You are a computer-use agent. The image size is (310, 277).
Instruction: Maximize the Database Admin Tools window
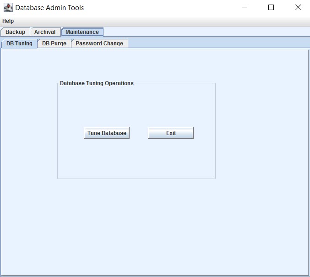tap(271, 7)
